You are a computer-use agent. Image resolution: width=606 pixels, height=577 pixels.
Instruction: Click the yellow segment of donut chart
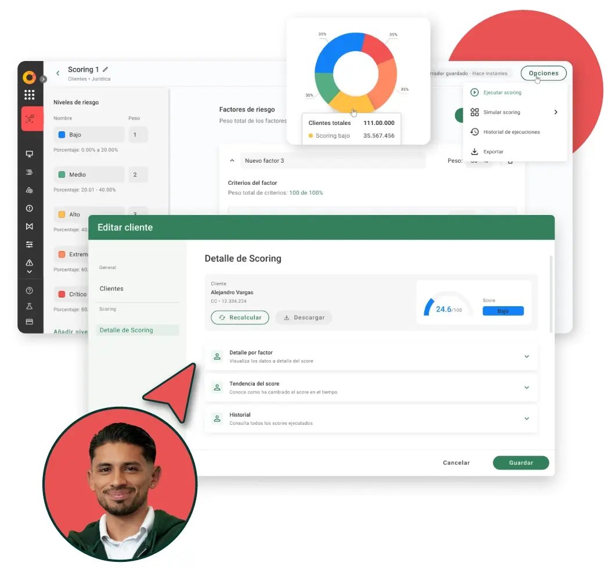coord(351,103)
